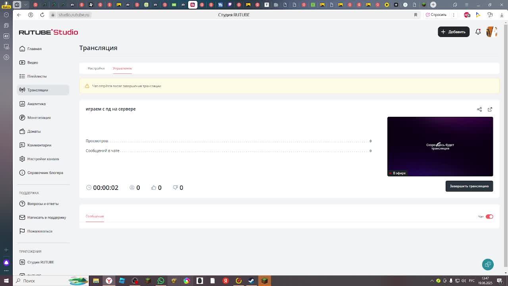Screen dimensions: 508x286
Task: Open Главная in the sidebar
Action: 43,49
